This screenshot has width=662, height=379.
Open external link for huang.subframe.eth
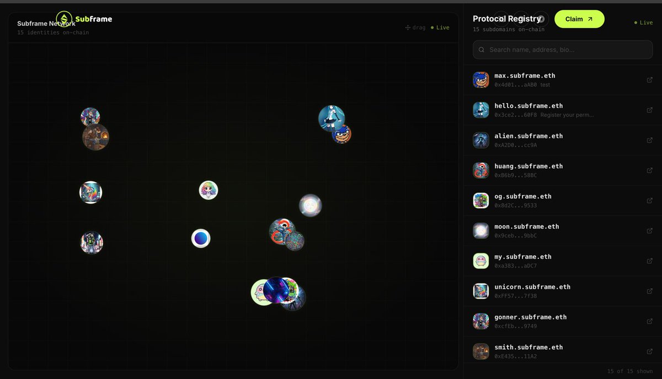(649, 170)
